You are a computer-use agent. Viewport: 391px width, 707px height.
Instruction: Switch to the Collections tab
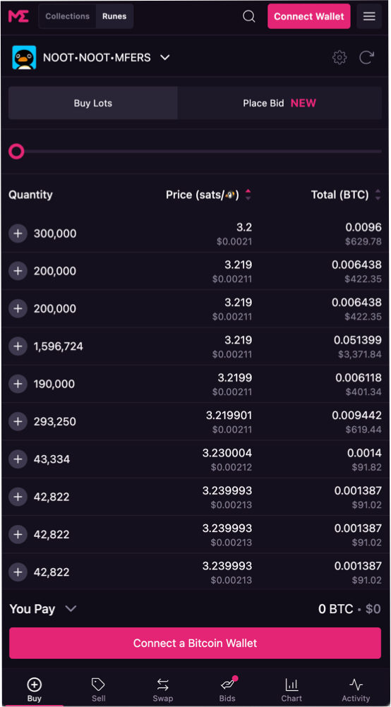click(68, 16)
